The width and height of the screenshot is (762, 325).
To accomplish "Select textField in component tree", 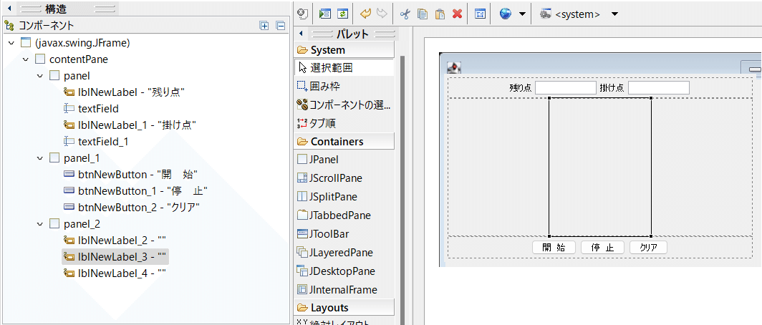I will click(92, 109).
